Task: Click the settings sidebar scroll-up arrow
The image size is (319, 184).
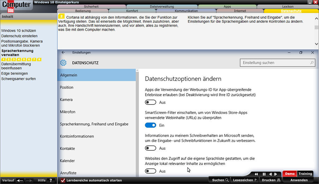Action: (137, 70)
